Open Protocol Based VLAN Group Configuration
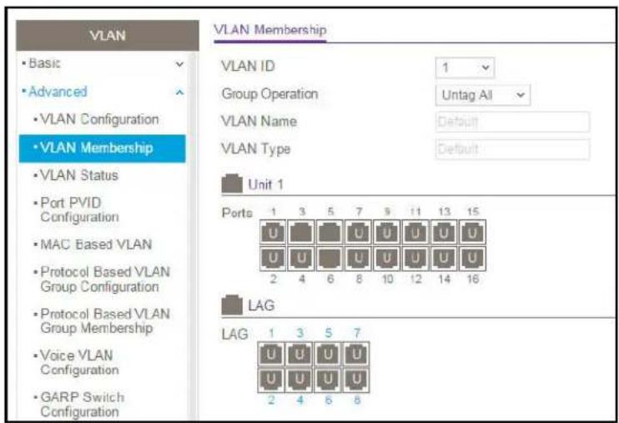619x423 pixels. [105, 279]
